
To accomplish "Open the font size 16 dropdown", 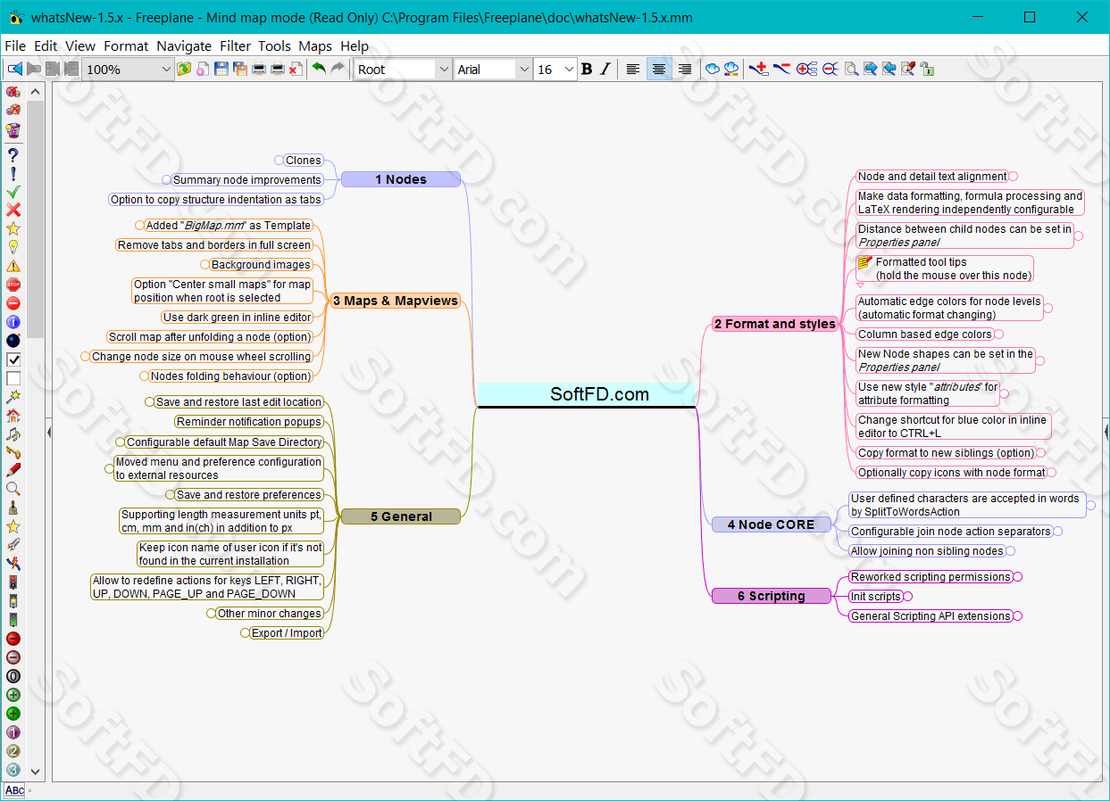I will point(569,69).
